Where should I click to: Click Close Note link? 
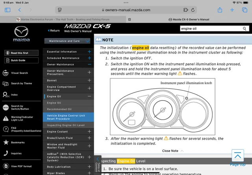[x=172, y=151]
